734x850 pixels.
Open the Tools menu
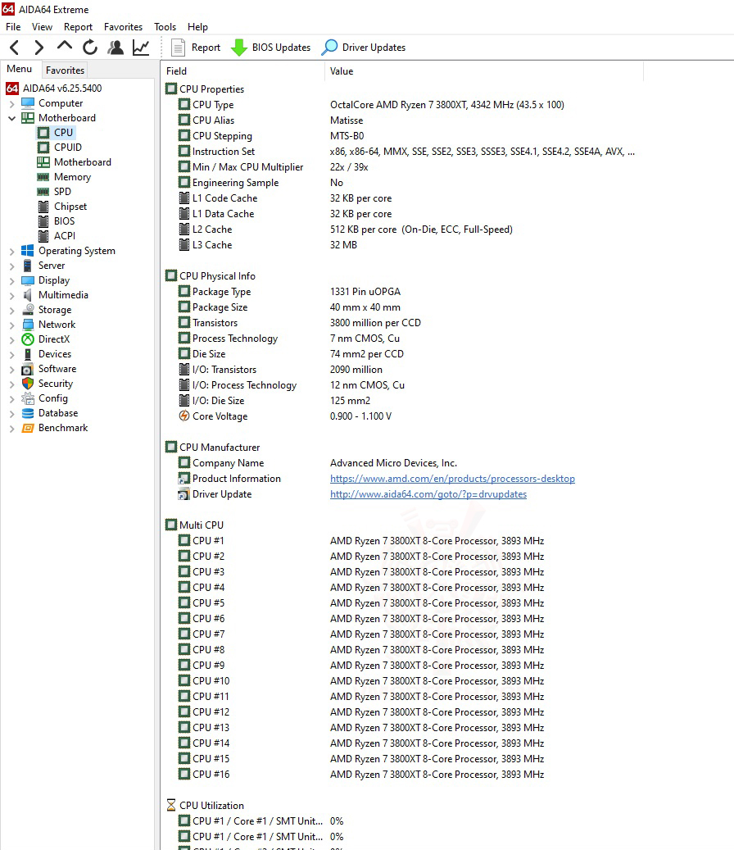[x=165, y=26]
